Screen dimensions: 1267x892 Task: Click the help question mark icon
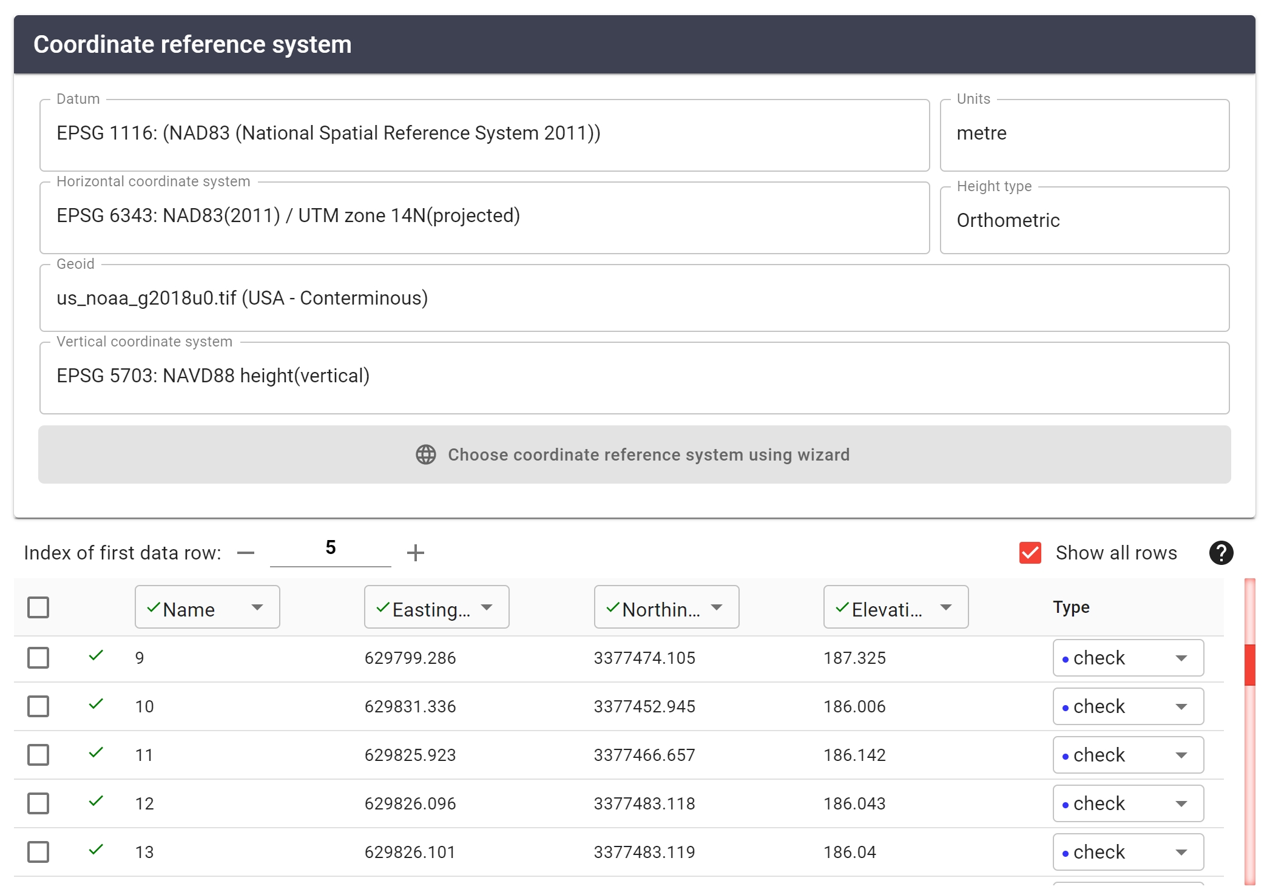1220,553
